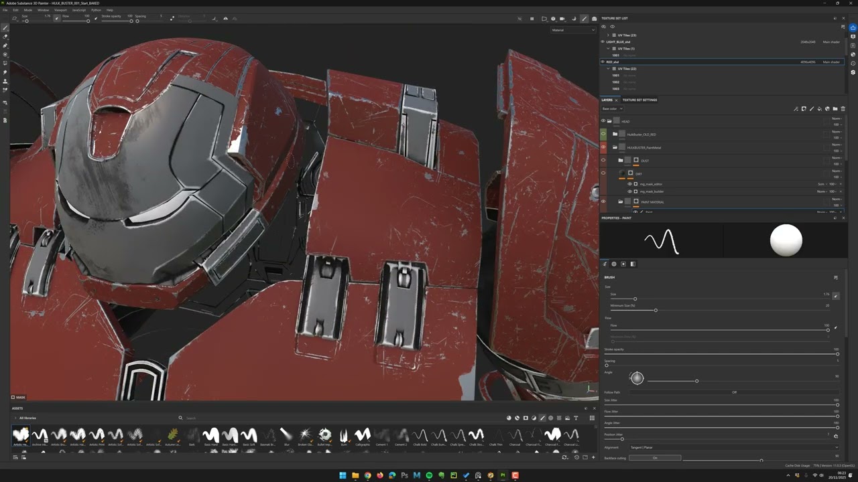The width and height of the screenshot is (858, 482).
Task: Toggle visibility of HULKBUSTER_PaintMetal layer
Action: click(x=603, y=147)
